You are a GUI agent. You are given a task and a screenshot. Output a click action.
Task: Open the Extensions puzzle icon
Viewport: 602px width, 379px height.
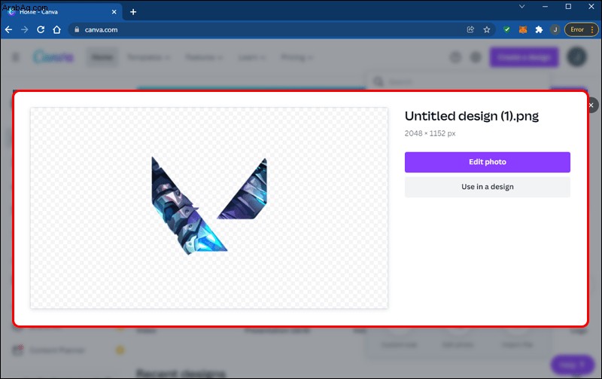coord(539,29)
